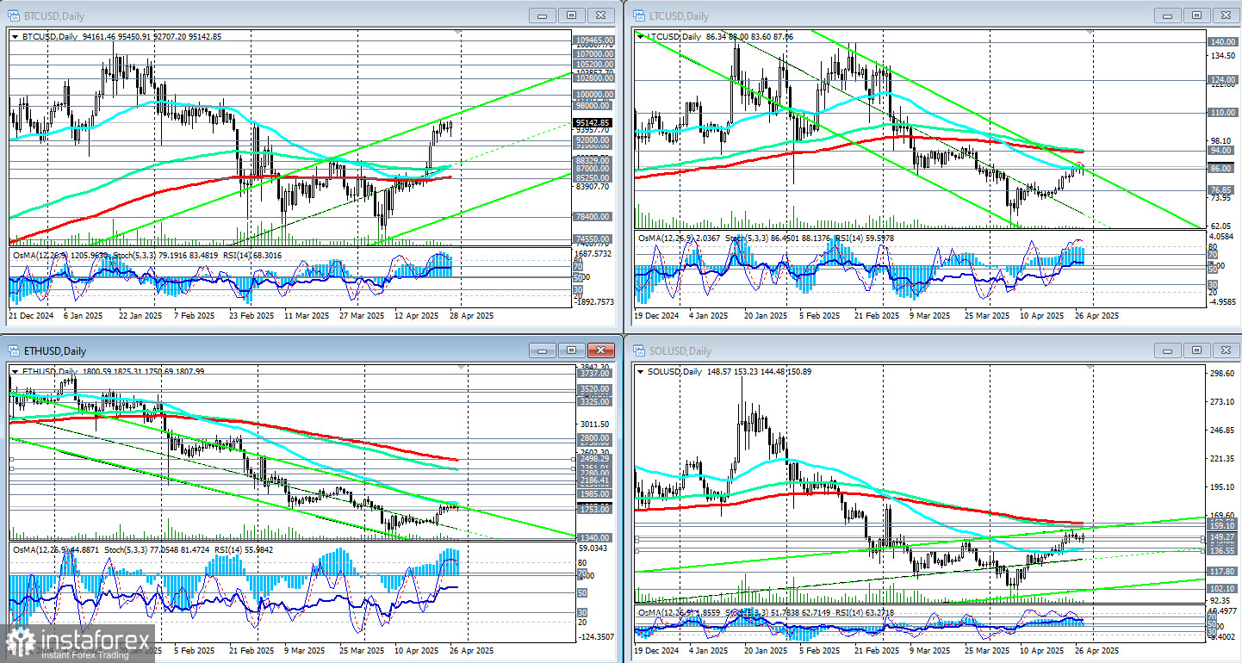
Task: Click the 117.80 price level in SOLUSD
Action: pos(1222,572)
